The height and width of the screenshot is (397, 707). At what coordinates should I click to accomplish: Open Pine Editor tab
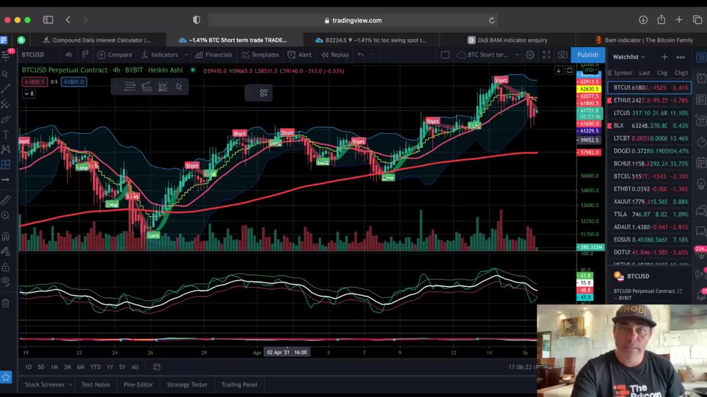point(138,384)
